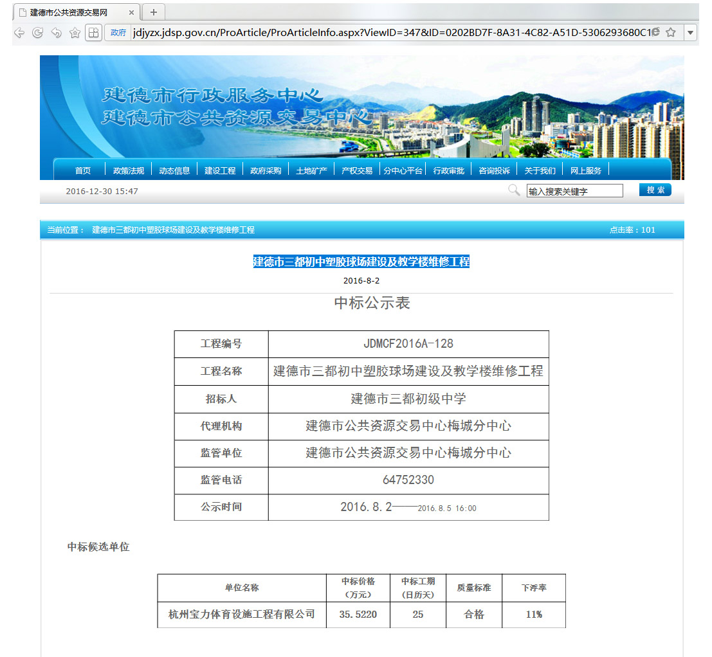The width and height of the screenshot is (712, 657).
Task: Click the 政府 badge in address bar
Action: (x=118, y=33)
